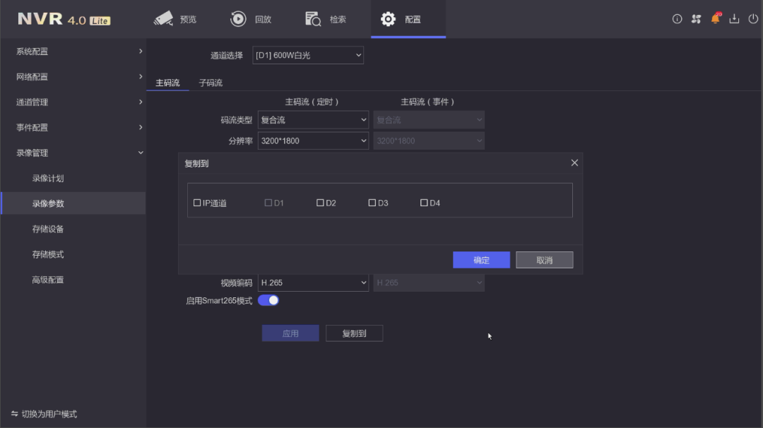Close the 复制到 dialog
This screenshot has width=763, height=428.
click(574, 163)
